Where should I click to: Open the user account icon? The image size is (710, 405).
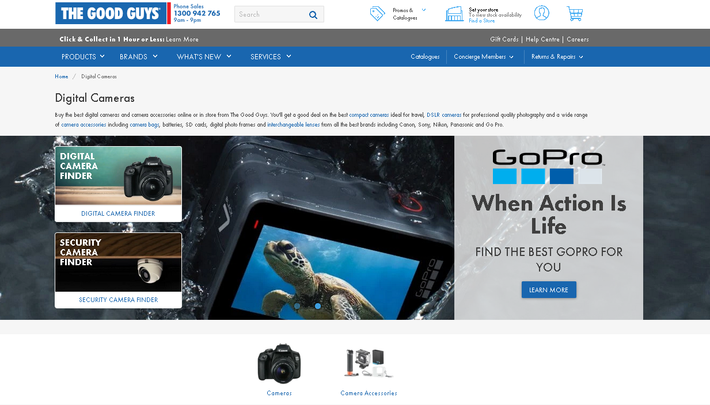pos(541,13)
